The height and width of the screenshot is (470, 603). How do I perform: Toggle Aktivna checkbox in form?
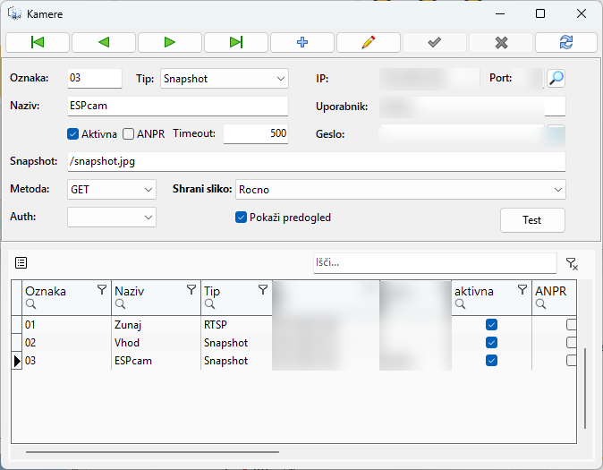click(72, 134)
